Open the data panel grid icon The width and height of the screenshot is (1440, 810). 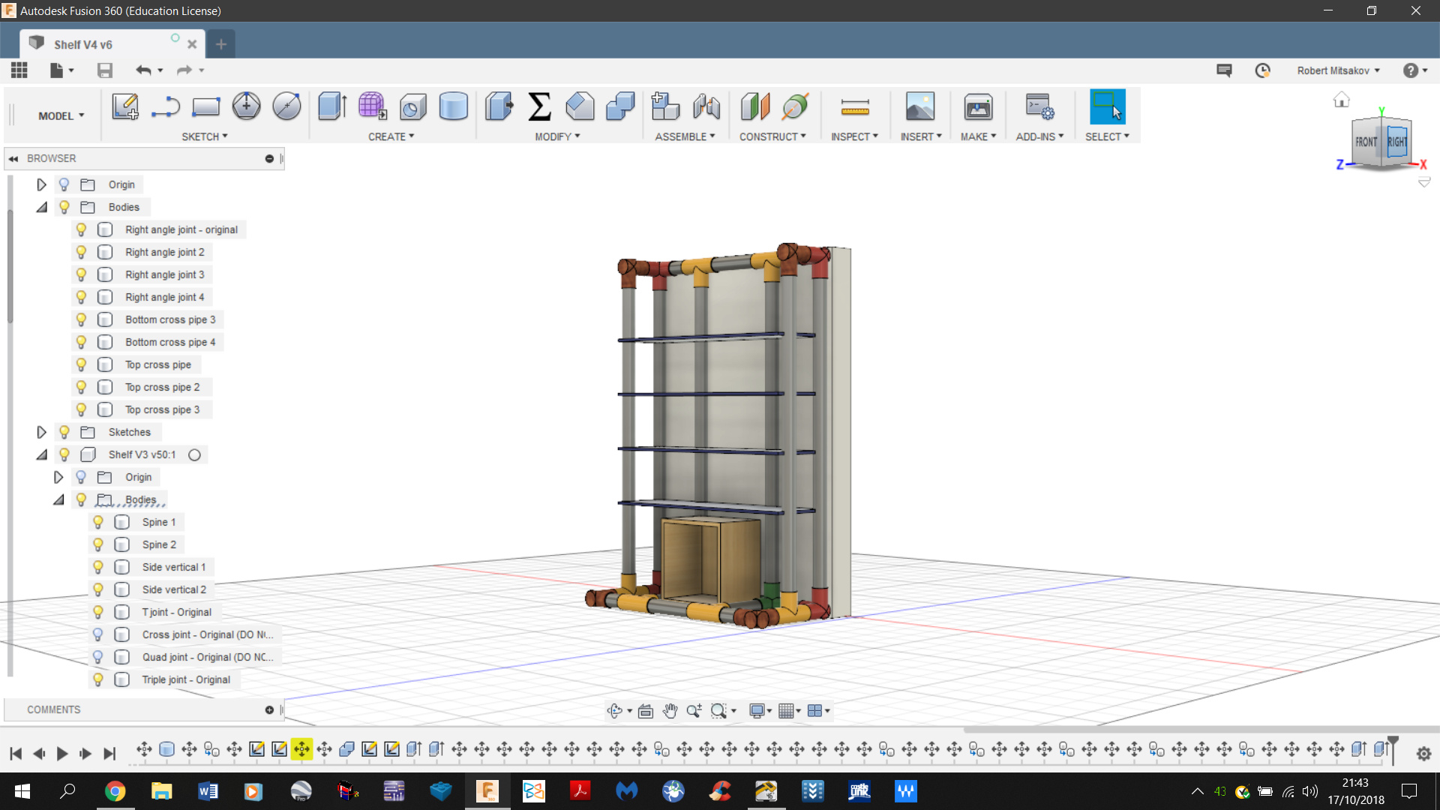point(19,70)
